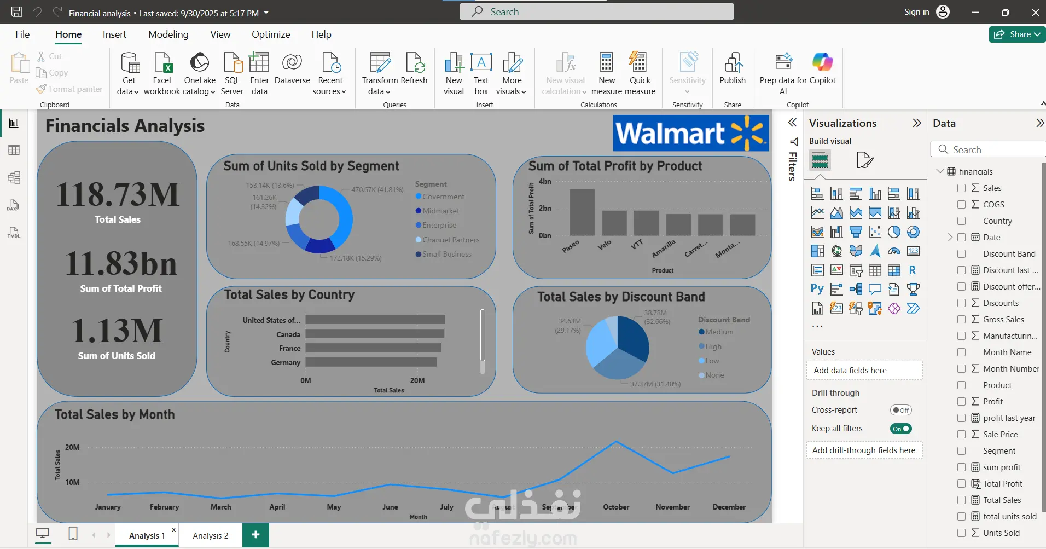Select the Python visual icon

pos(817,289)
